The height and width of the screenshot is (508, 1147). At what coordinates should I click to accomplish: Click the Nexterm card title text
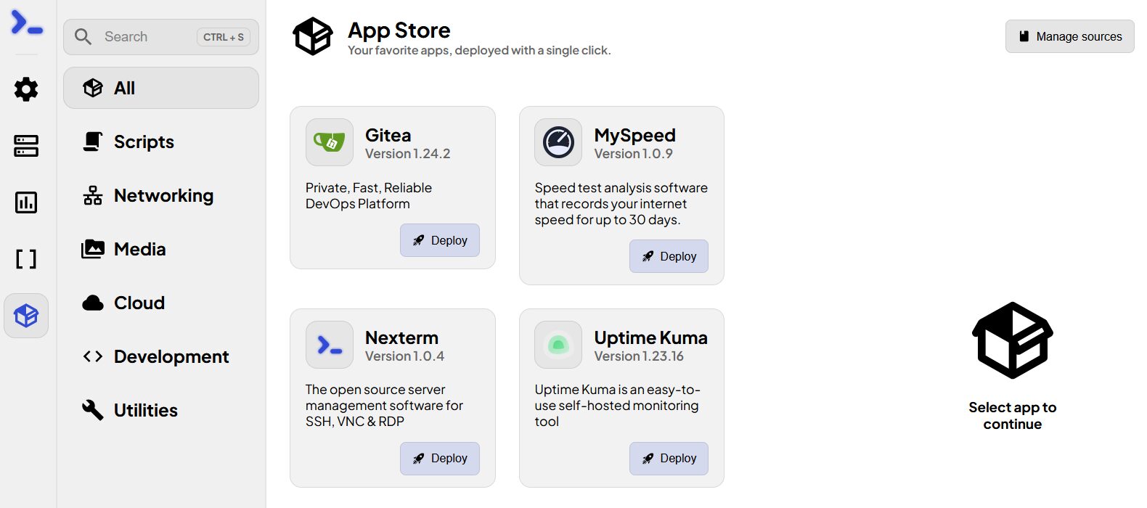(x=401, y=337)
